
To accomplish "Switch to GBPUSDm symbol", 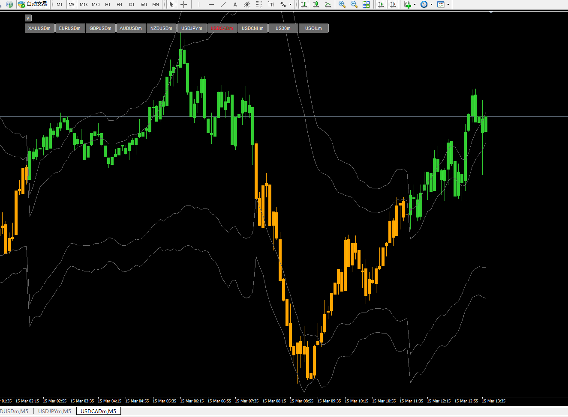I will pyautogui.click(x=100, y=28).
